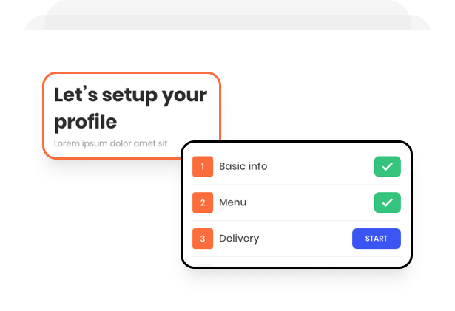Select the "Menu" step label
This screenshot has height=311, width=455.
pos(232,202)
